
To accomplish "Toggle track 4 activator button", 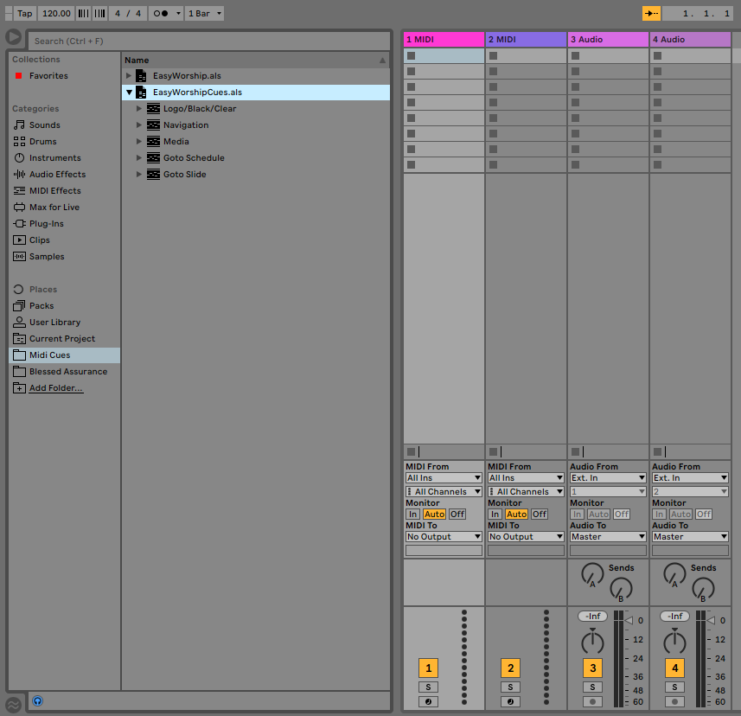I will (x=674, y=668).
